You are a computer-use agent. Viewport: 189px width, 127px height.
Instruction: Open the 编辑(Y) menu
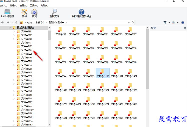pos(14,5)
